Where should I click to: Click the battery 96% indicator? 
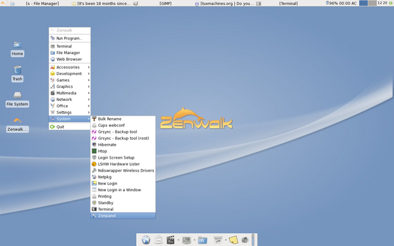[341, 3]
